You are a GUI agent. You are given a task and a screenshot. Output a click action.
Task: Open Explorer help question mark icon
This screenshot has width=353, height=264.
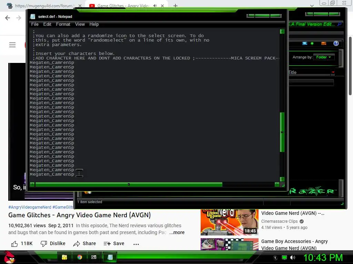[x=336, y=43]
